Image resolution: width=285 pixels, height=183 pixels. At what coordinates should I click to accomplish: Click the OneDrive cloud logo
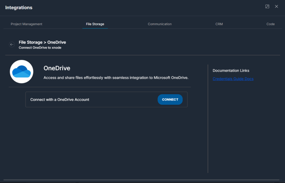(x=22, y=72)
